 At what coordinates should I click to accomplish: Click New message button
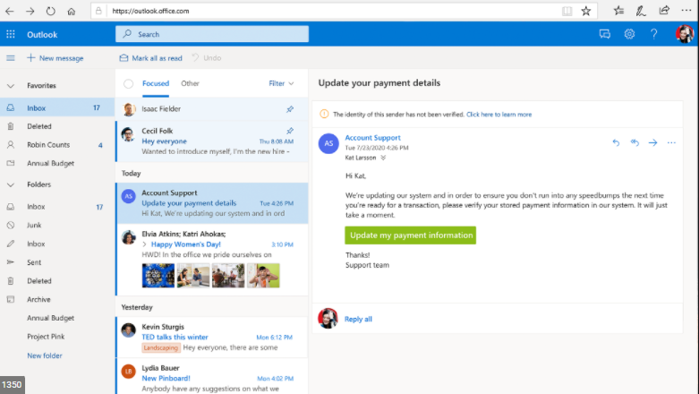tap(55, 58)
